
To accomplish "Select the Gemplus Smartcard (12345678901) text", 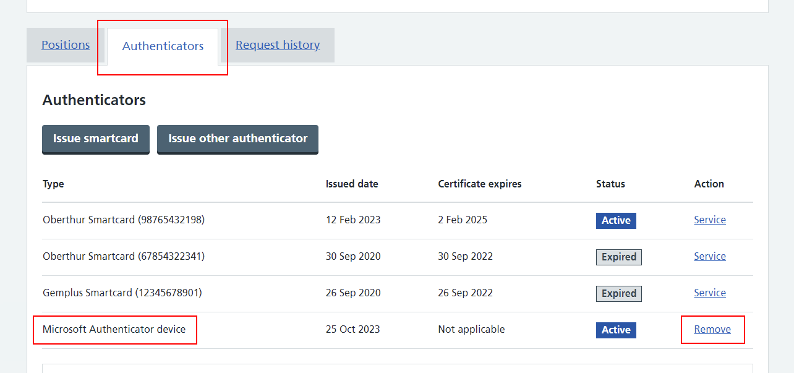I will coord(122,293).
